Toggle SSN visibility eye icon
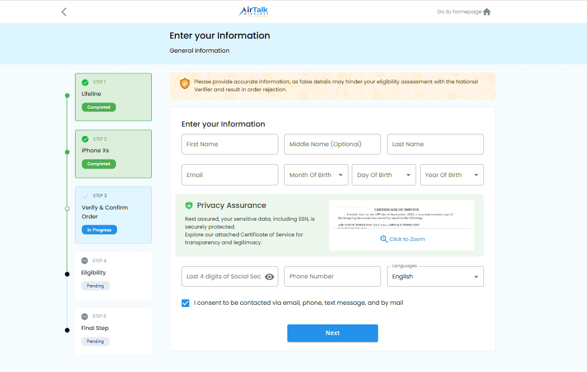Screen dimensions: 587x372 click(269, 277)
